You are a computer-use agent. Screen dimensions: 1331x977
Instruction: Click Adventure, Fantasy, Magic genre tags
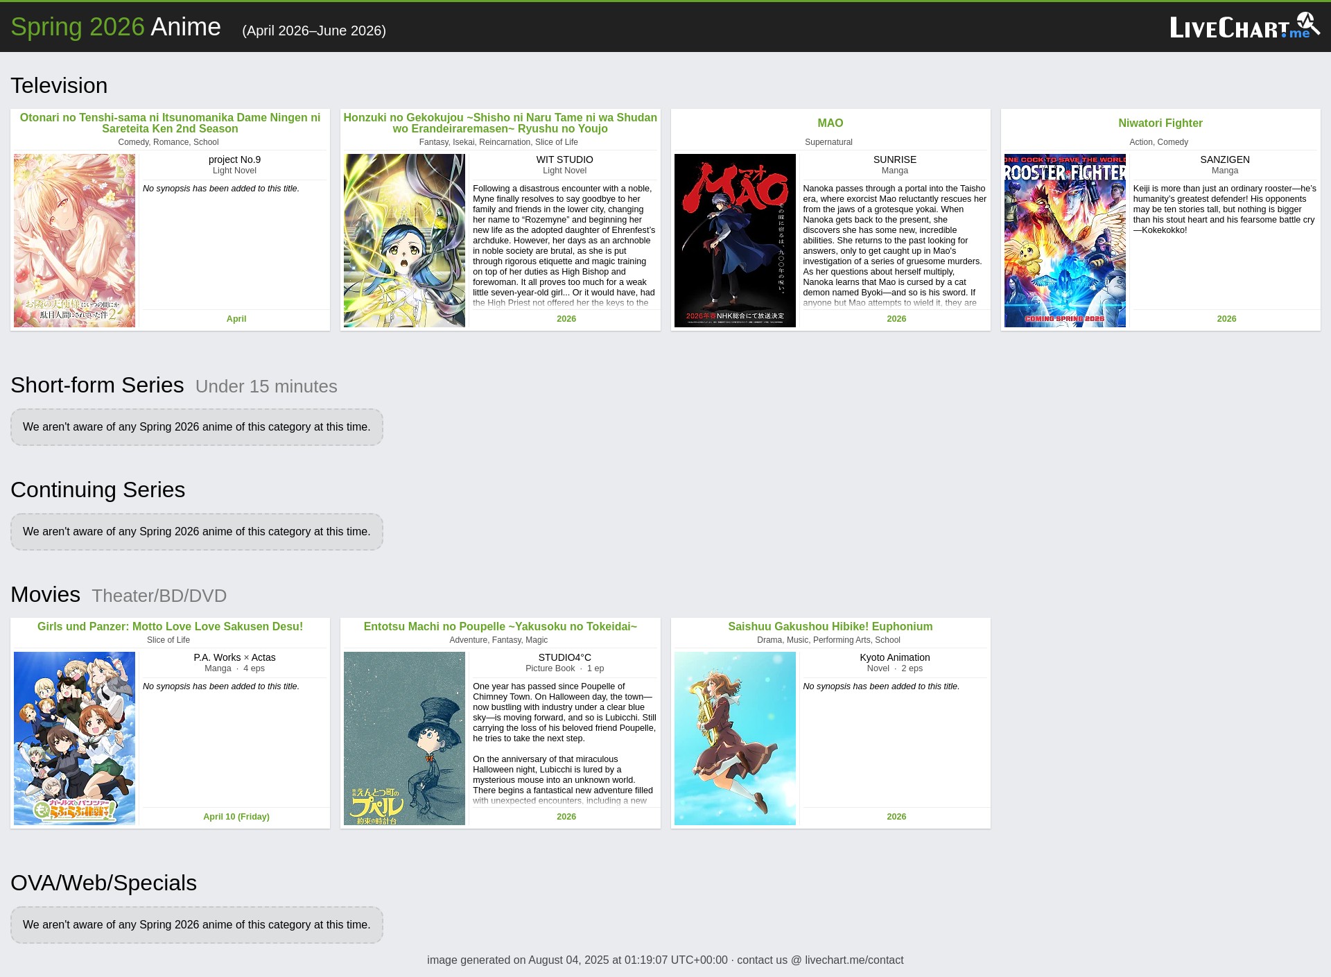[x=498, y=640]
